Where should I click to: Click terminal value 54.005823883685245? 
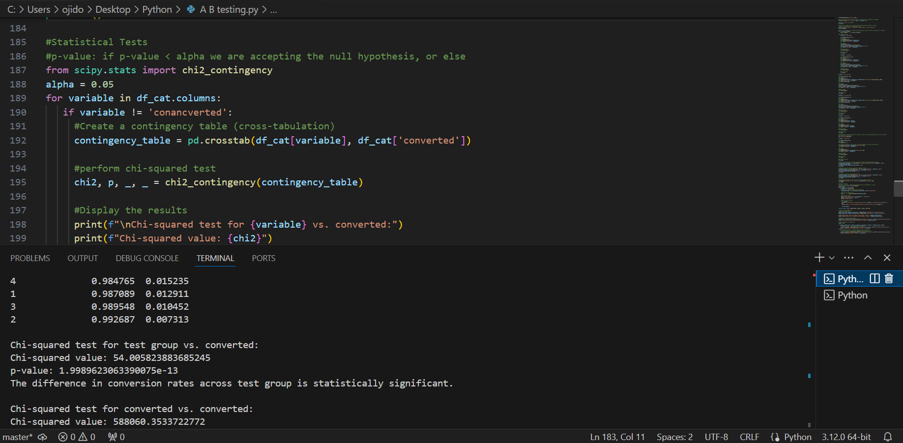pos(162,357)
